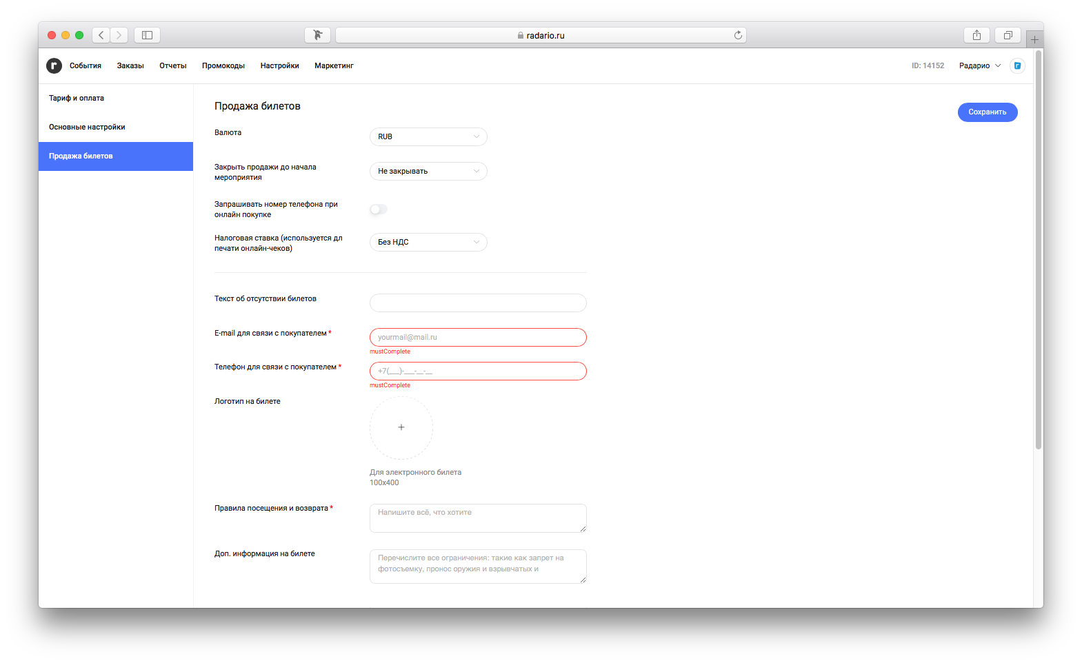The image size is (1082, 663).
Task: Click the 'mustComplete' error under phone
Action: (x=390, y=385)
